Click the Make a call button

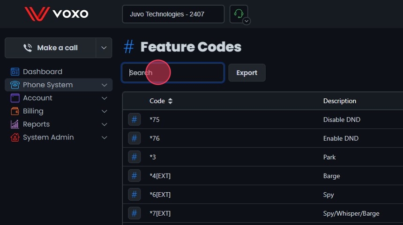click(x=51, y=48)
